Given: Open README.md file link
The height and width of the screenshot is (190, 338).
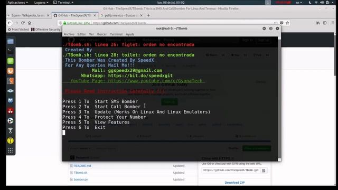Looking at the screenshot, I should coord(82,166).
